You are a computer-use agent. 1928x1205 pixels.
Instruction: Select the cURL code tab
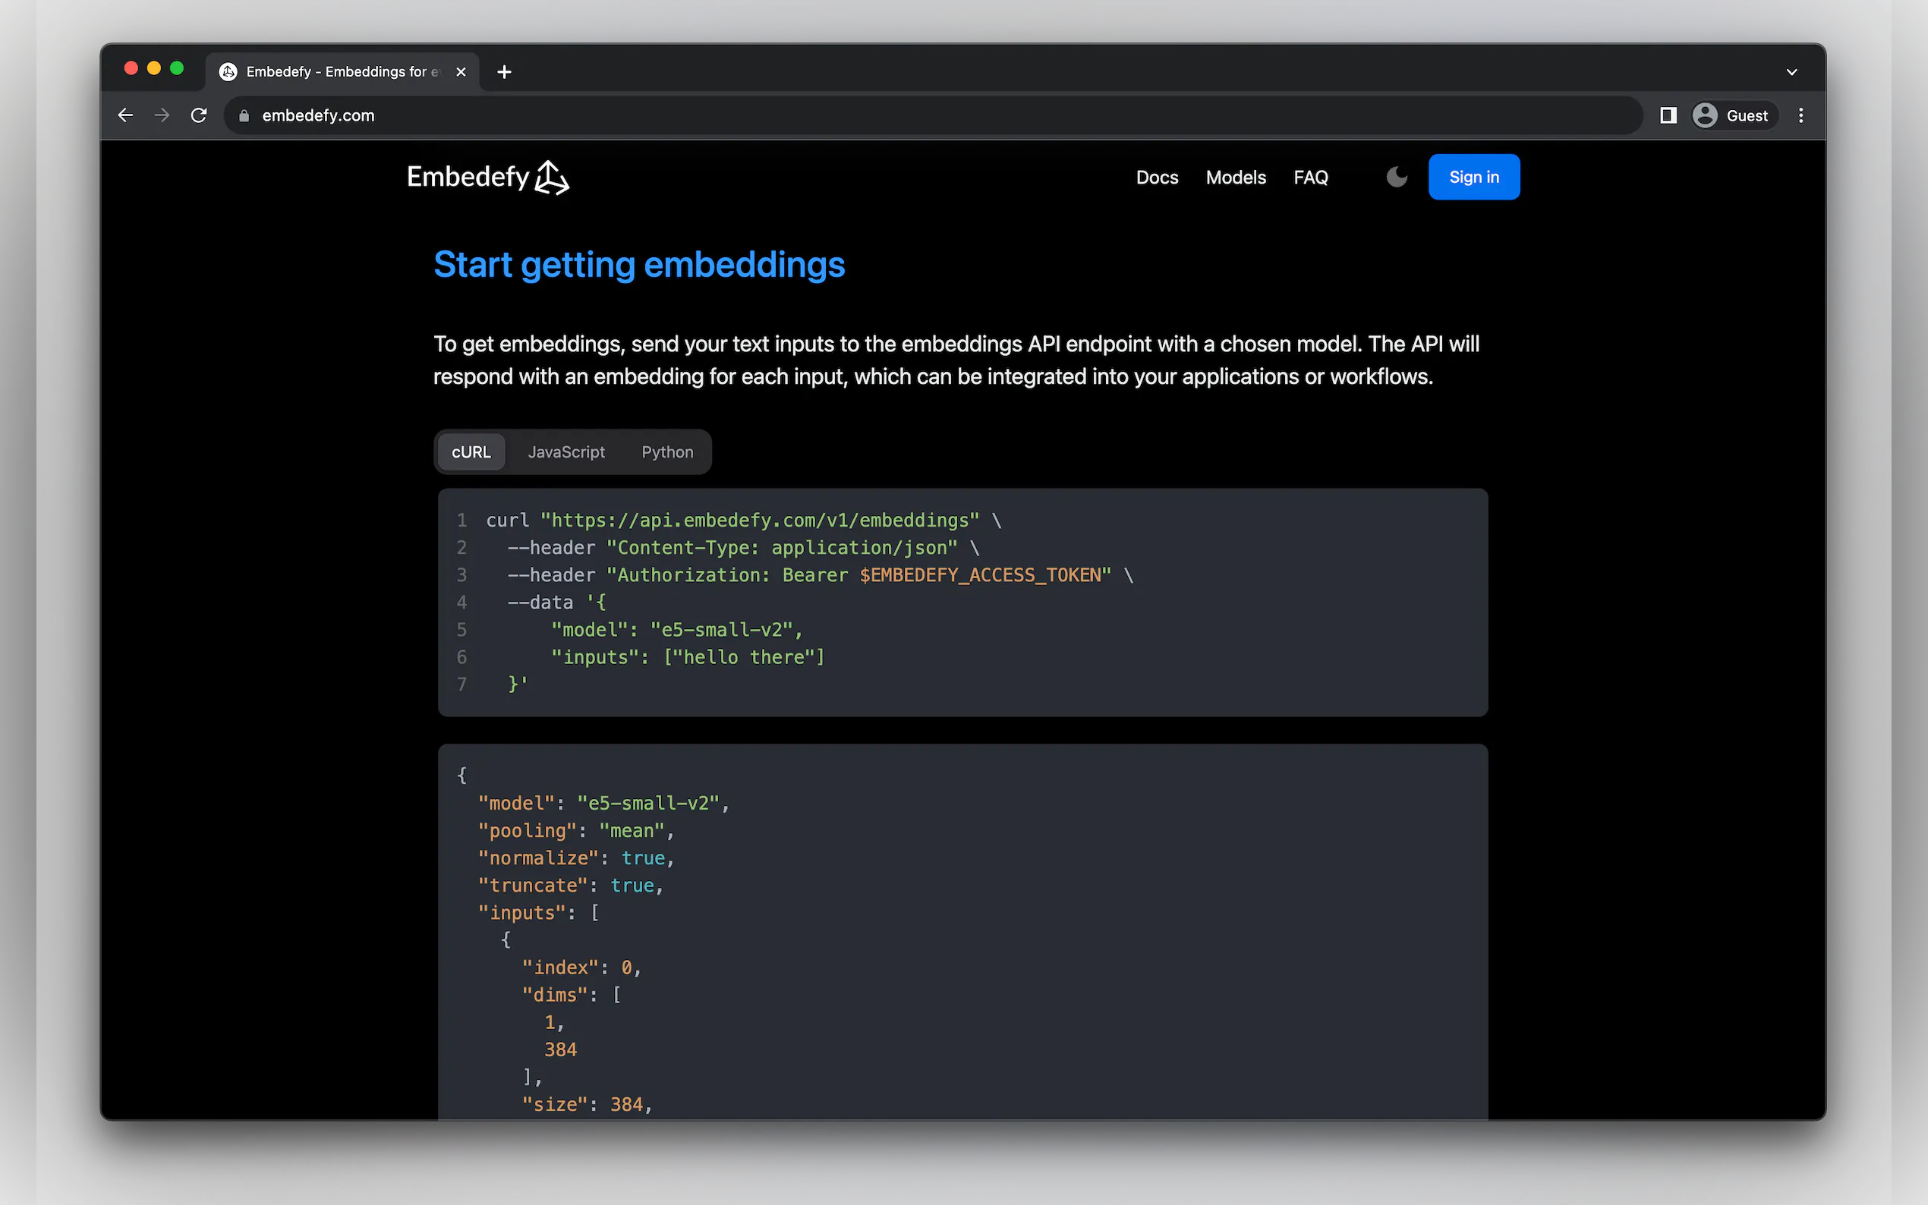(x=471, y=452)
